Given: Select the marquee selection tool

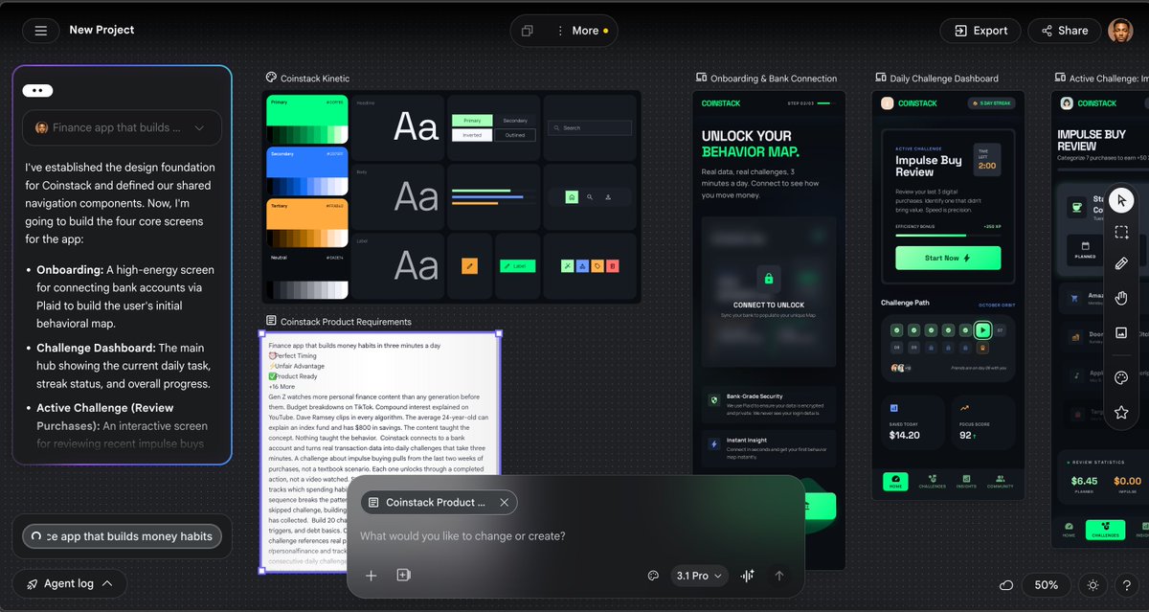Looking at the screenshot, I should 1122,232.
